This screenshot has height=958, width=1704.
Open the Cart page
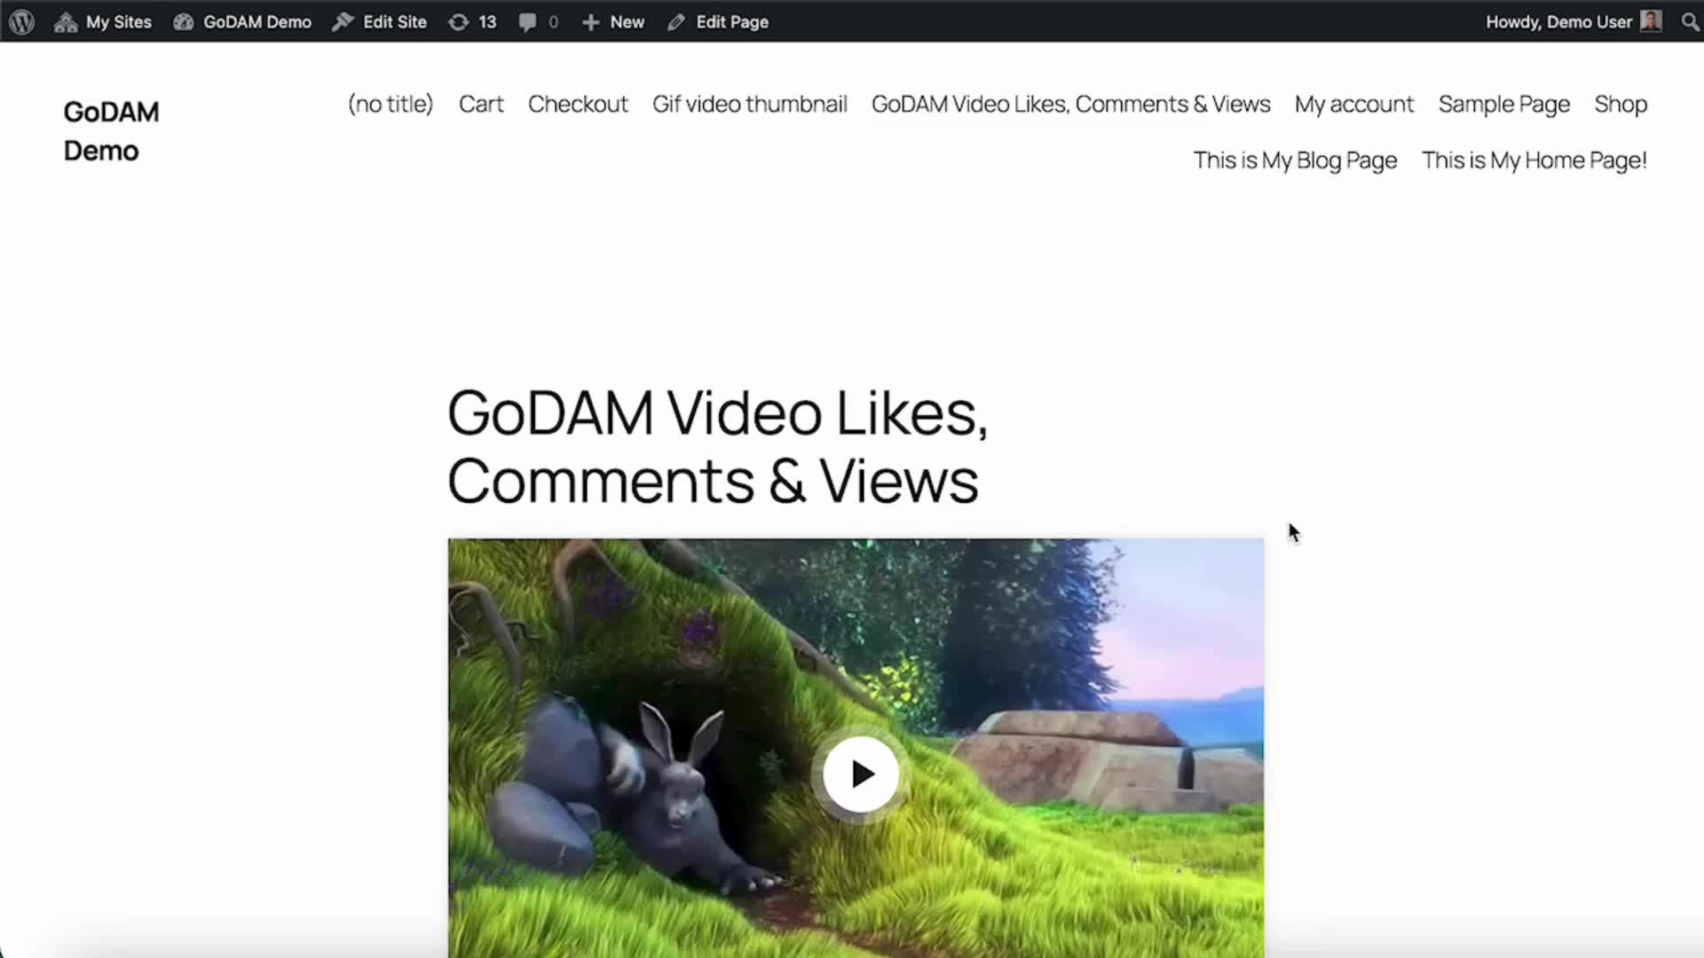tap(481, 104)
